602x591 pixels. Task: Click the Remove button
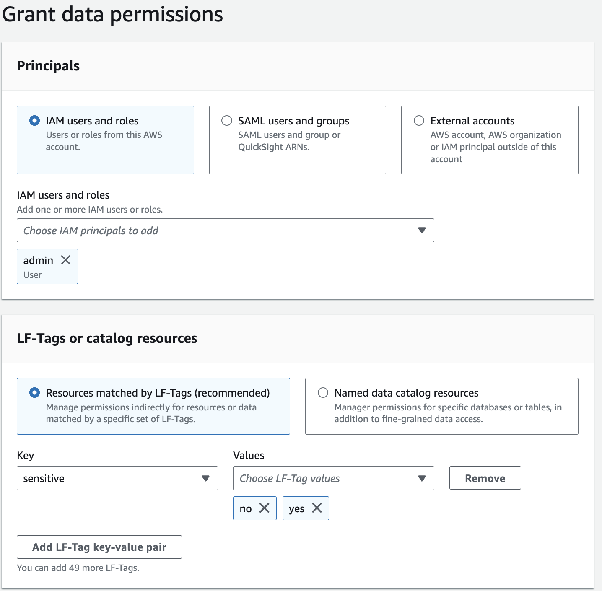[485, 478]
